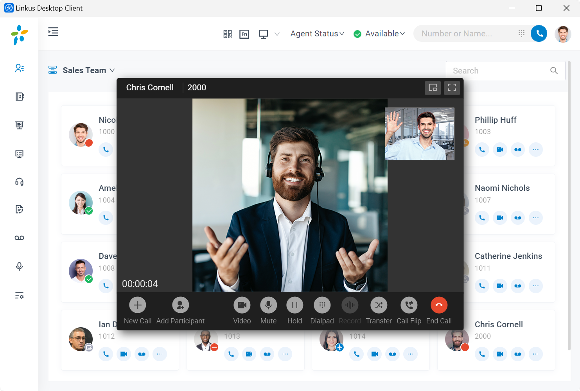Open Voicemail in left sidebar
580x391 pixels.
tap(20, 238)
